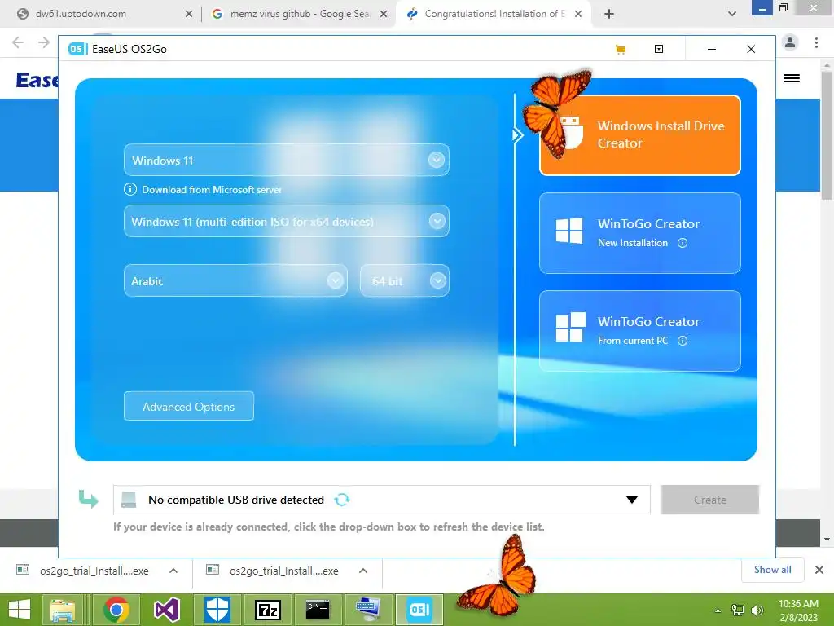Click Download from Microsoft server text
Image resolution: width=834 pixels, height=626 pixels.
(212, 189)
